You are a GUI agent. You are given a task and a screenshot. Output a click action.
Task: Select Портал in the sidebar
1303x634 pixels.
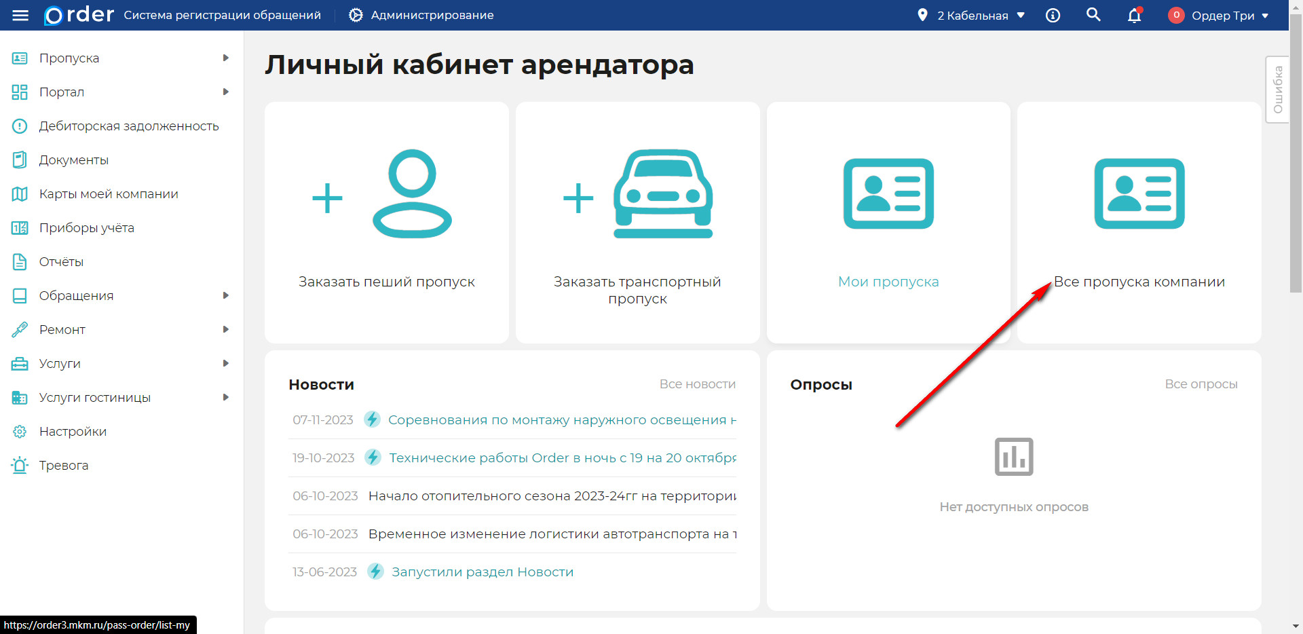62,92
